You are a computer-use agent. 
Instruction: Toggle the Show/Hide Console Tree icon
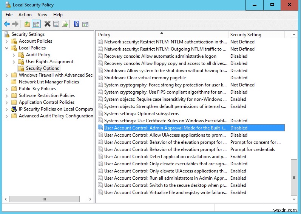pyautogui.click(x=36, y=24)
